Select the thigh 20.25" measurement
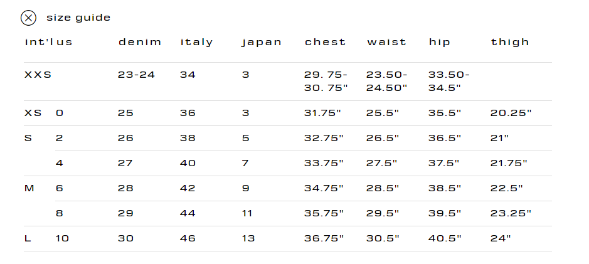The height and width of the screenshot is (264, 589). [x=511, y=114]
